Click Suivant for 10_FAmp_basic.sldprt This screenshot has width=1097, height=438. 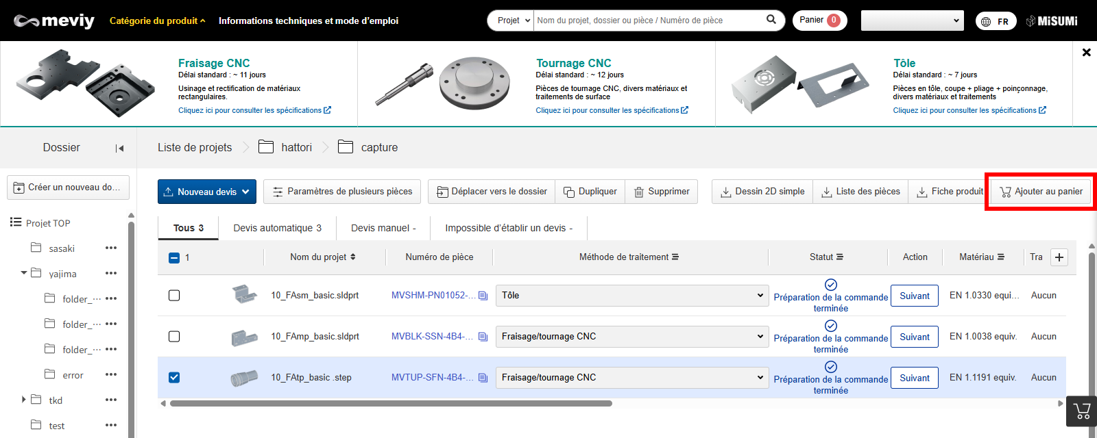914,337
